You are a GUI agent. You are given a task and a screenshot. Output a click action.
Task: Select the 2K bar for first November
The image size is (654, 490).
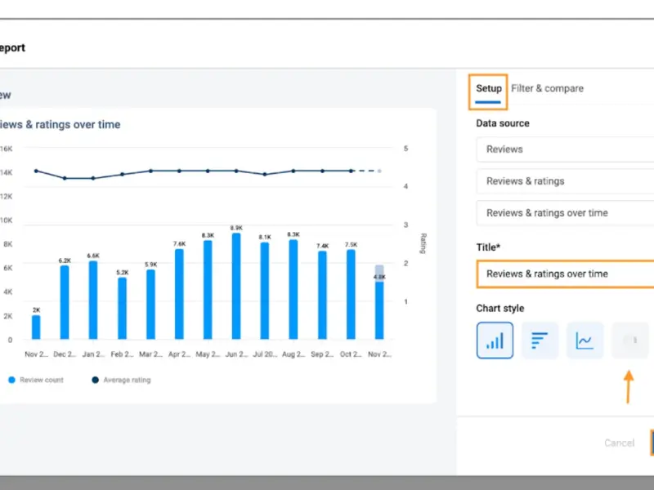36,327
